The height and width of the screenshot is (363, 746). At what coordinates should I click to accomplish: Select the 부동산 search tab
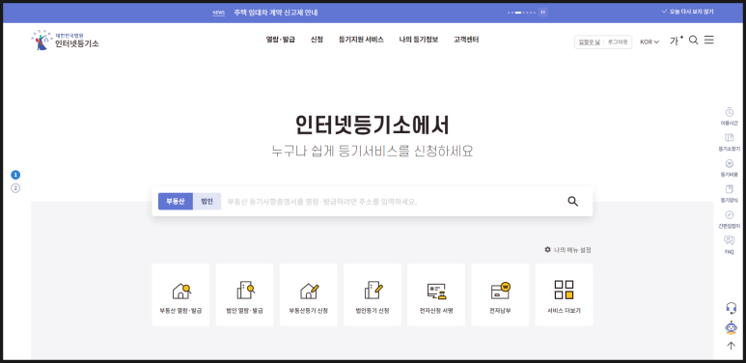click(175, 201)
